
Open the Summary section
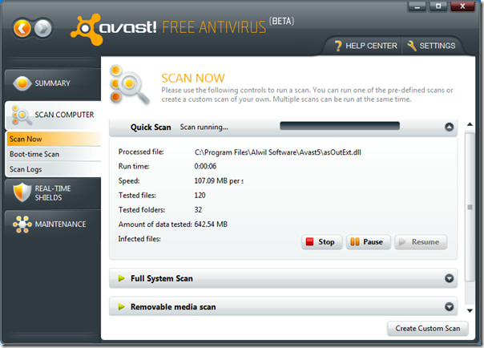[x=53, y=83]
